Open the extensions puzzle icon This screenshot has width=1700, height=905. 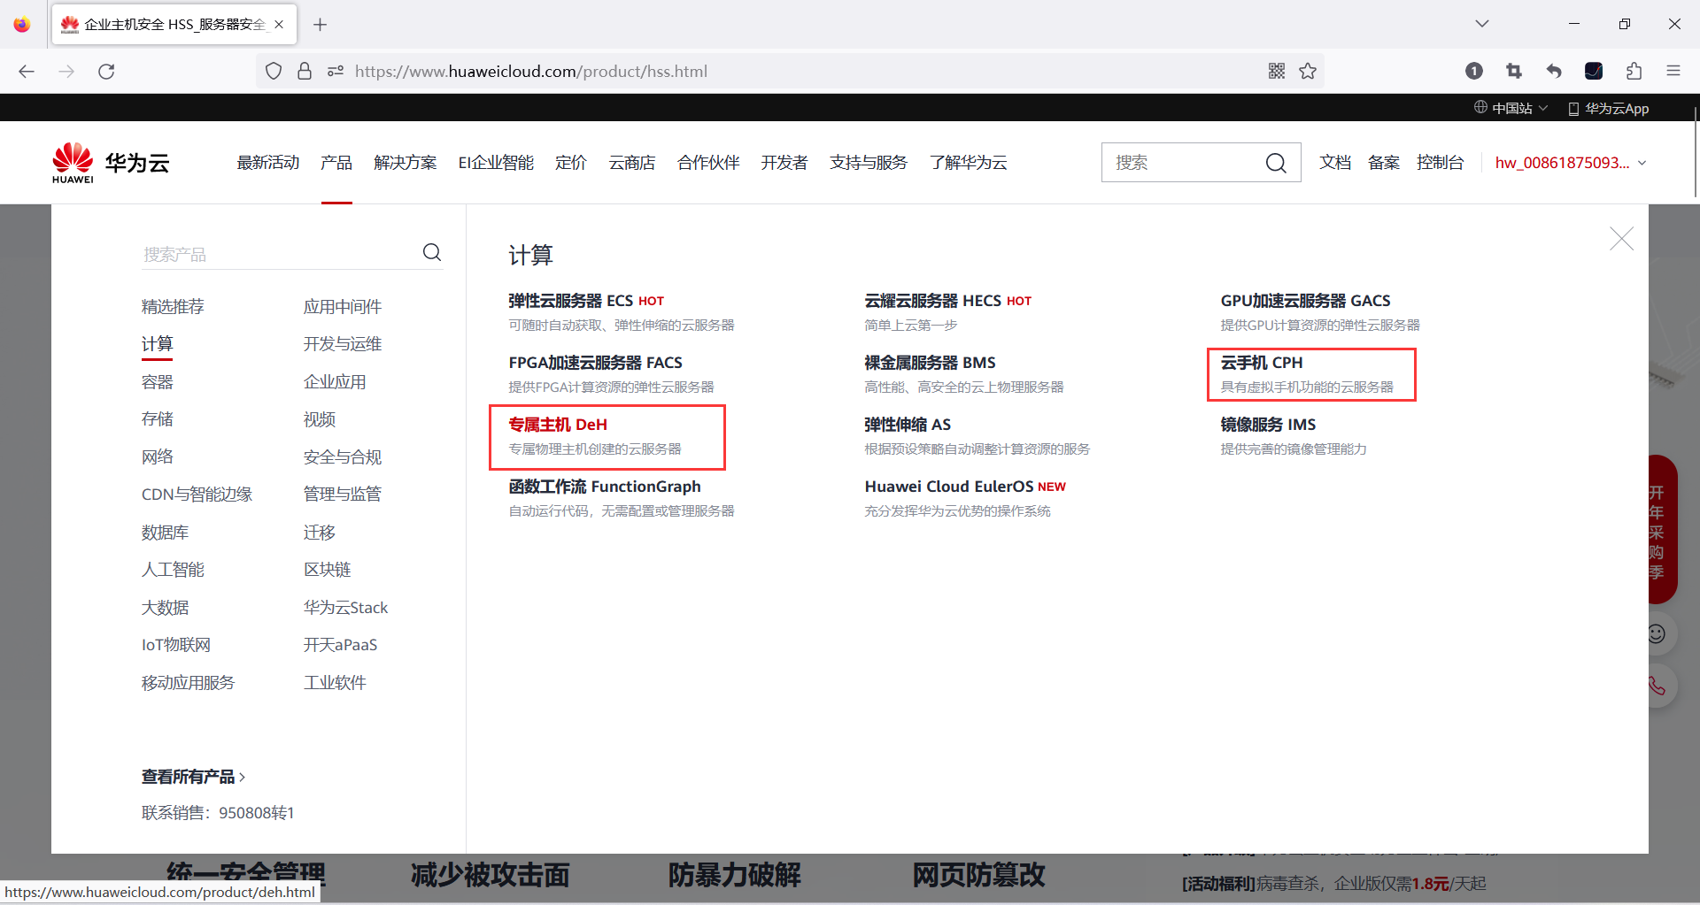pyautogui.click(x=1634, y=71)
